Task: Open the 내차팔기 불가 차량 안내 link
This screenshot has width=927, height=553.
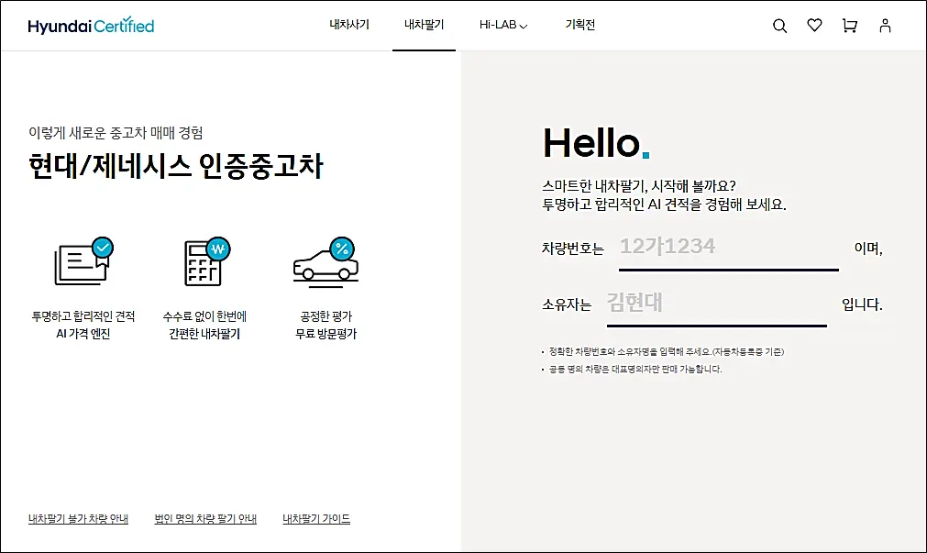Action: click(78, 518)
